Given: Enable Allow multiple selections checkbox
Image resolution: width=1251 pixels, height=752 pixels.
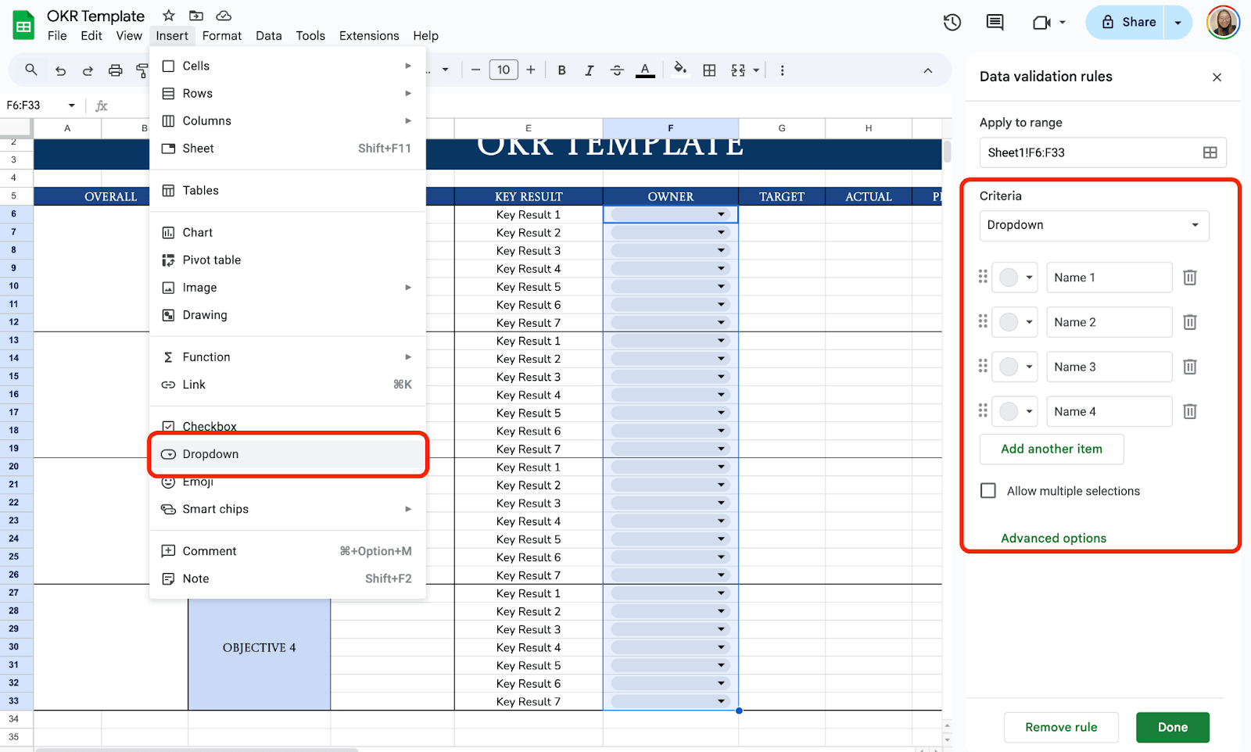Looking at the screenshot, I should pyautogui.click(x=988, y=491).
